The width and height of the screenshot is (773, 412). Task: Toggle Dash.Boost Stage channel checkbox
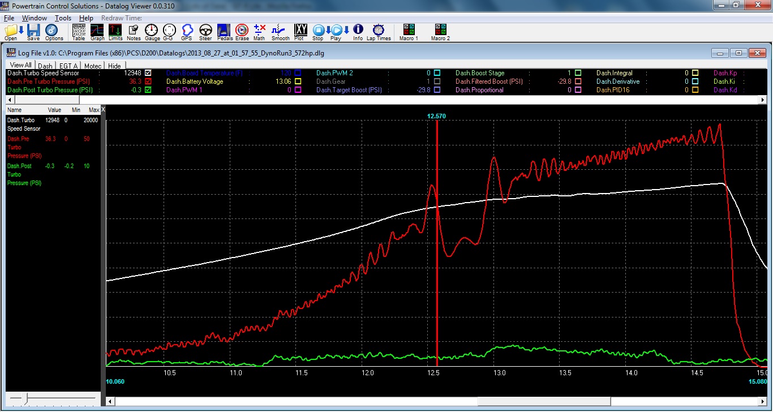coord(578,73)
